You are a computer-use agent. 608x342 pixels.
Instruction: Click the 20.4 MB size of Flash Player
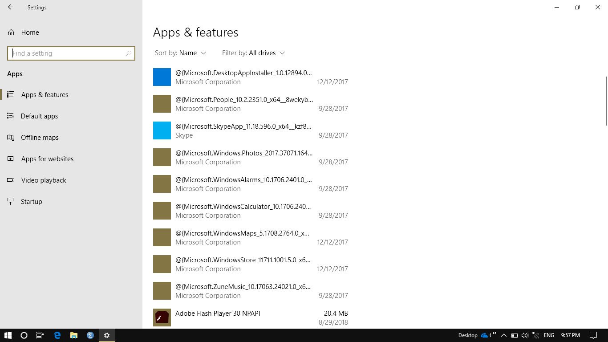pyautogui.click(x=336, y=313)
